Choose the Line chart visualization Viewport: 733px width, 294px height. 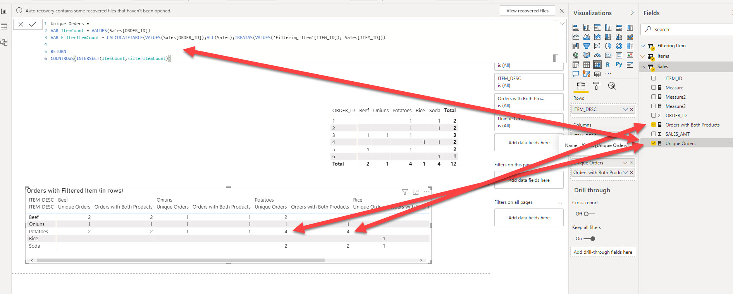click(576, 37)
